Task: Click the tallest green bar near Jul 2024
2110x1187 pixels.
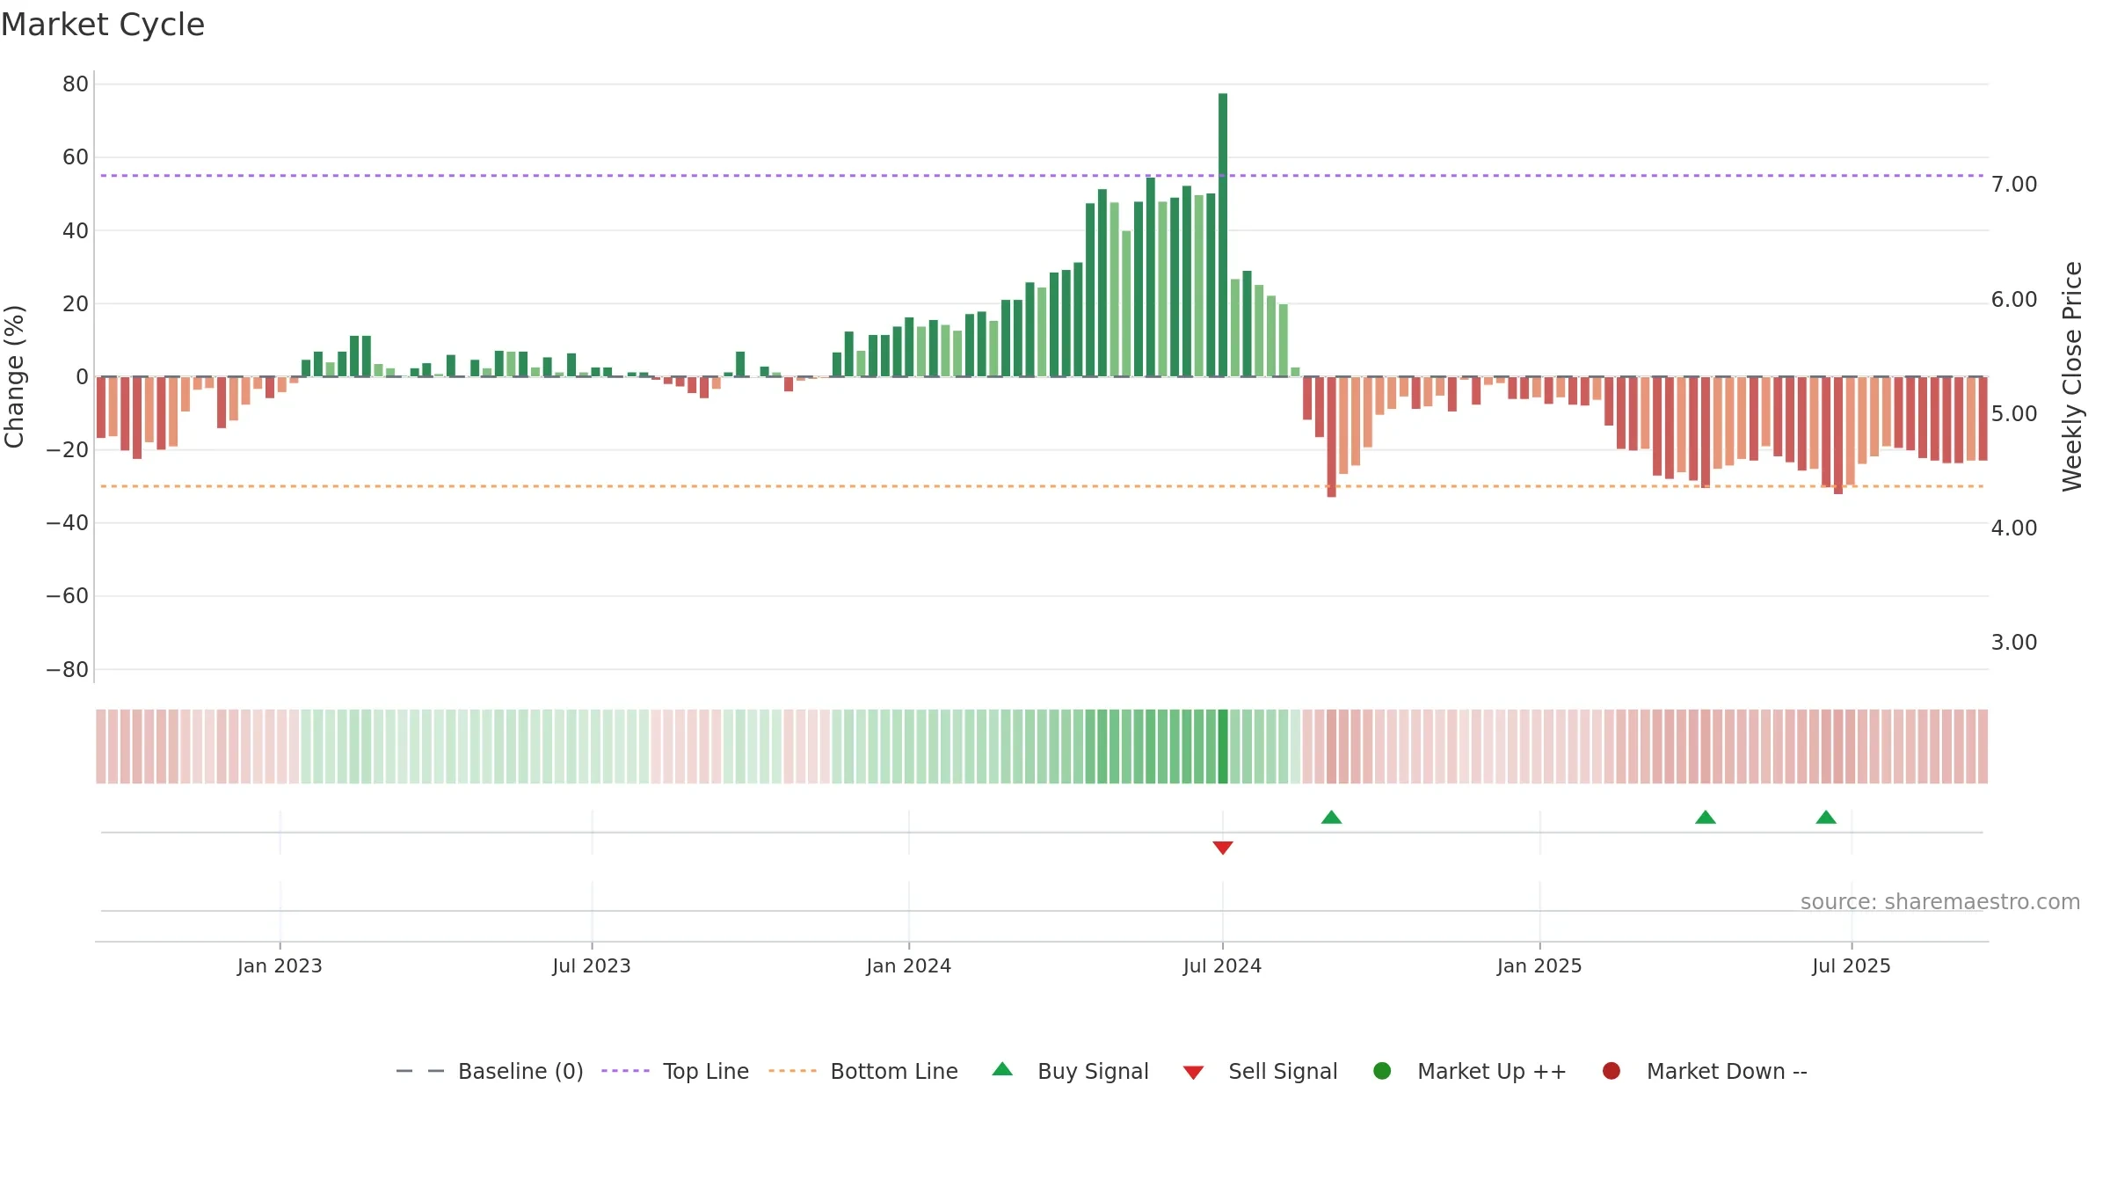Action: [x=1223, y=235]
